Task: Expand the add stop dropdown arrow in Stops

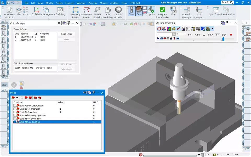Action: (x=17, y=98)
